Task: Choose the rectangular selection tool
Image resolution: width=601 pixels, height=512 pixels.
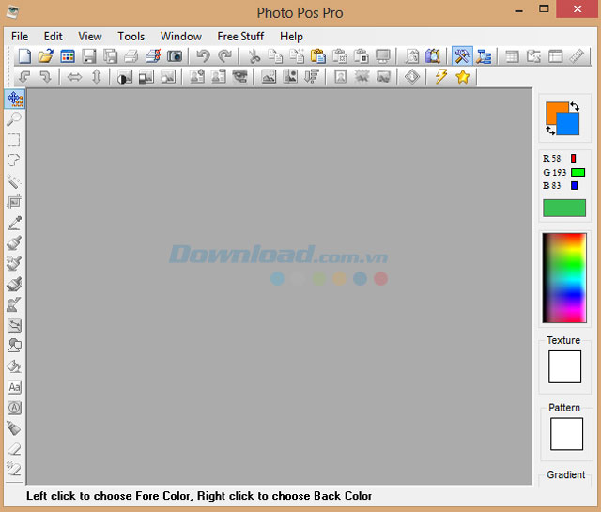Action: [14, 140]
